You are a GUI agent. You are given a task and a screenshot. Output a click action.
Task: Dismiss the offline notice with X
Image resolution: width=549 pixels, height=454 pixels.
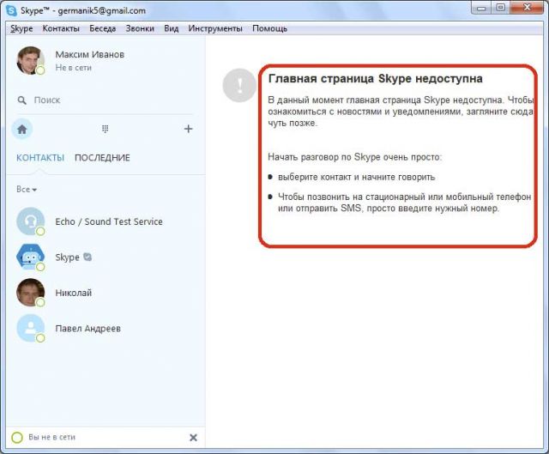[193, 437]
